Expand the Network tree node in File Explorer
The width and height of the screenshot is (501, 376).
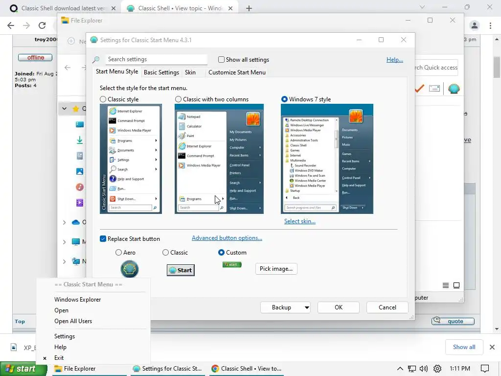(x=64, y=261)
